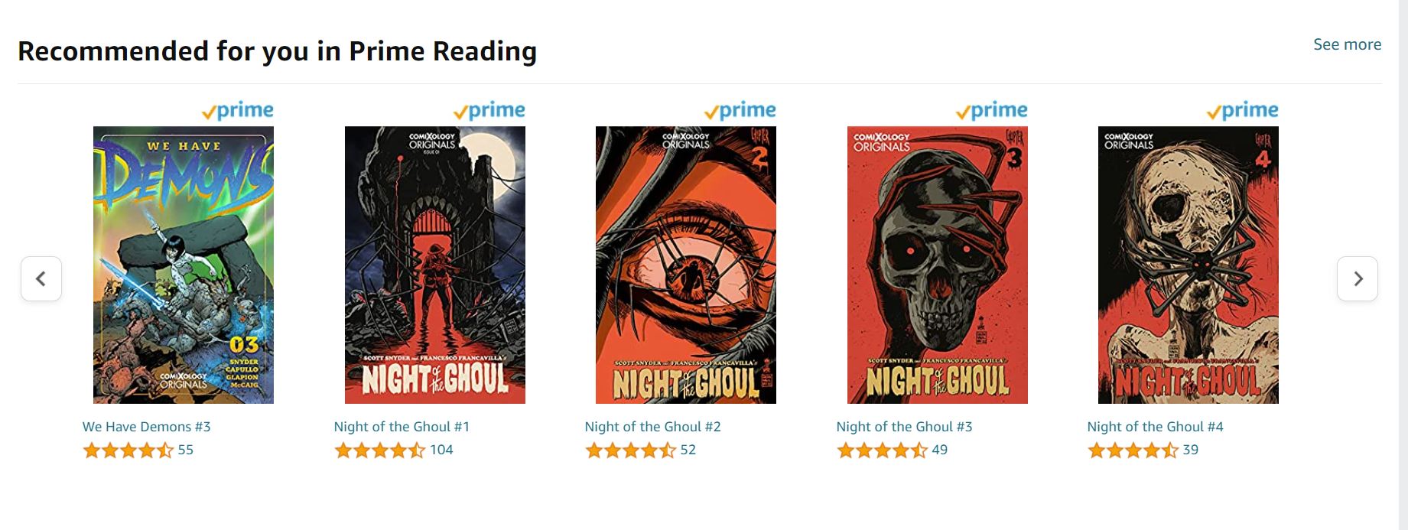Image resolution: width=1408 pixels, height=530 pixels.
Task: Open Night of the Ghoul #3 title link
Action: [904, 427]
